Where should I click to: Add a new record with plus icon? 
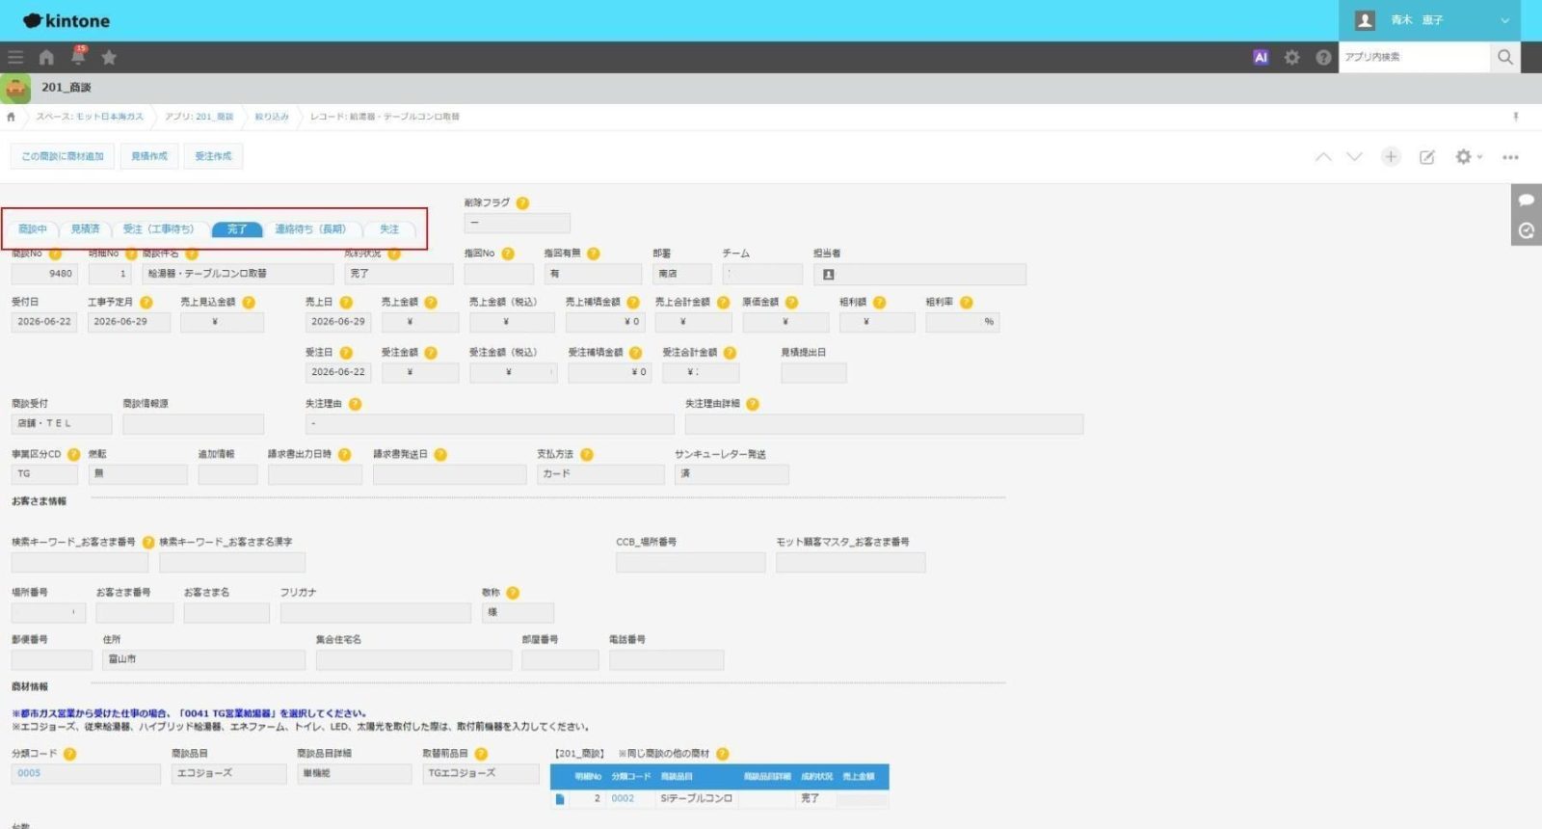1391,156
